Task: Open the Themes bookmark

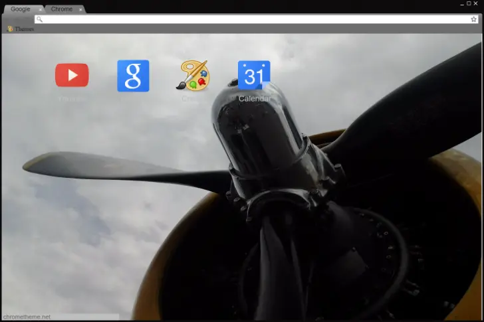Action: point(24,29)
